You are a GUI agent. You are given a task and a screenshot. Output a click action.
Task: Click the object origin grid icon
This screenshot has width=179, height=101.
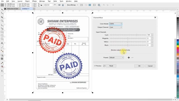2,5
